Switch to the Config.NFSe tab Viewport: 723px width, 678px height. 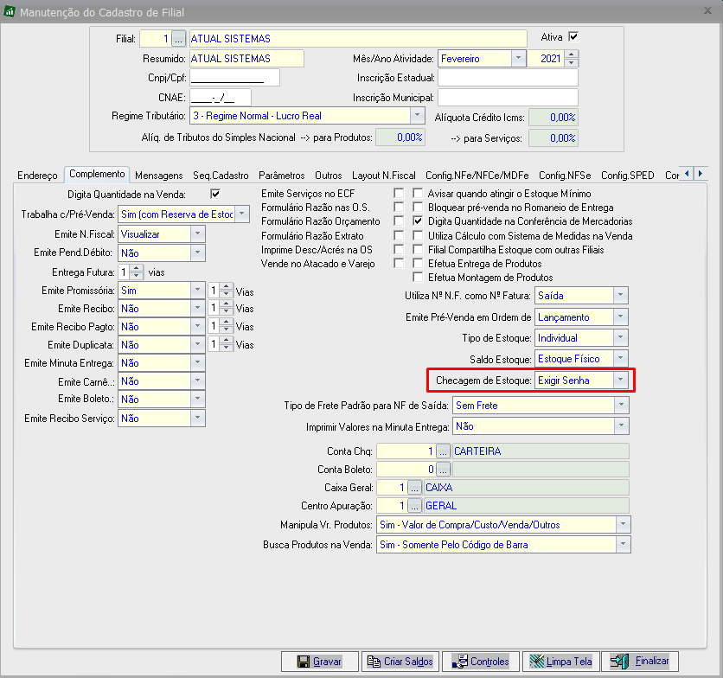[x=565, y=176]
